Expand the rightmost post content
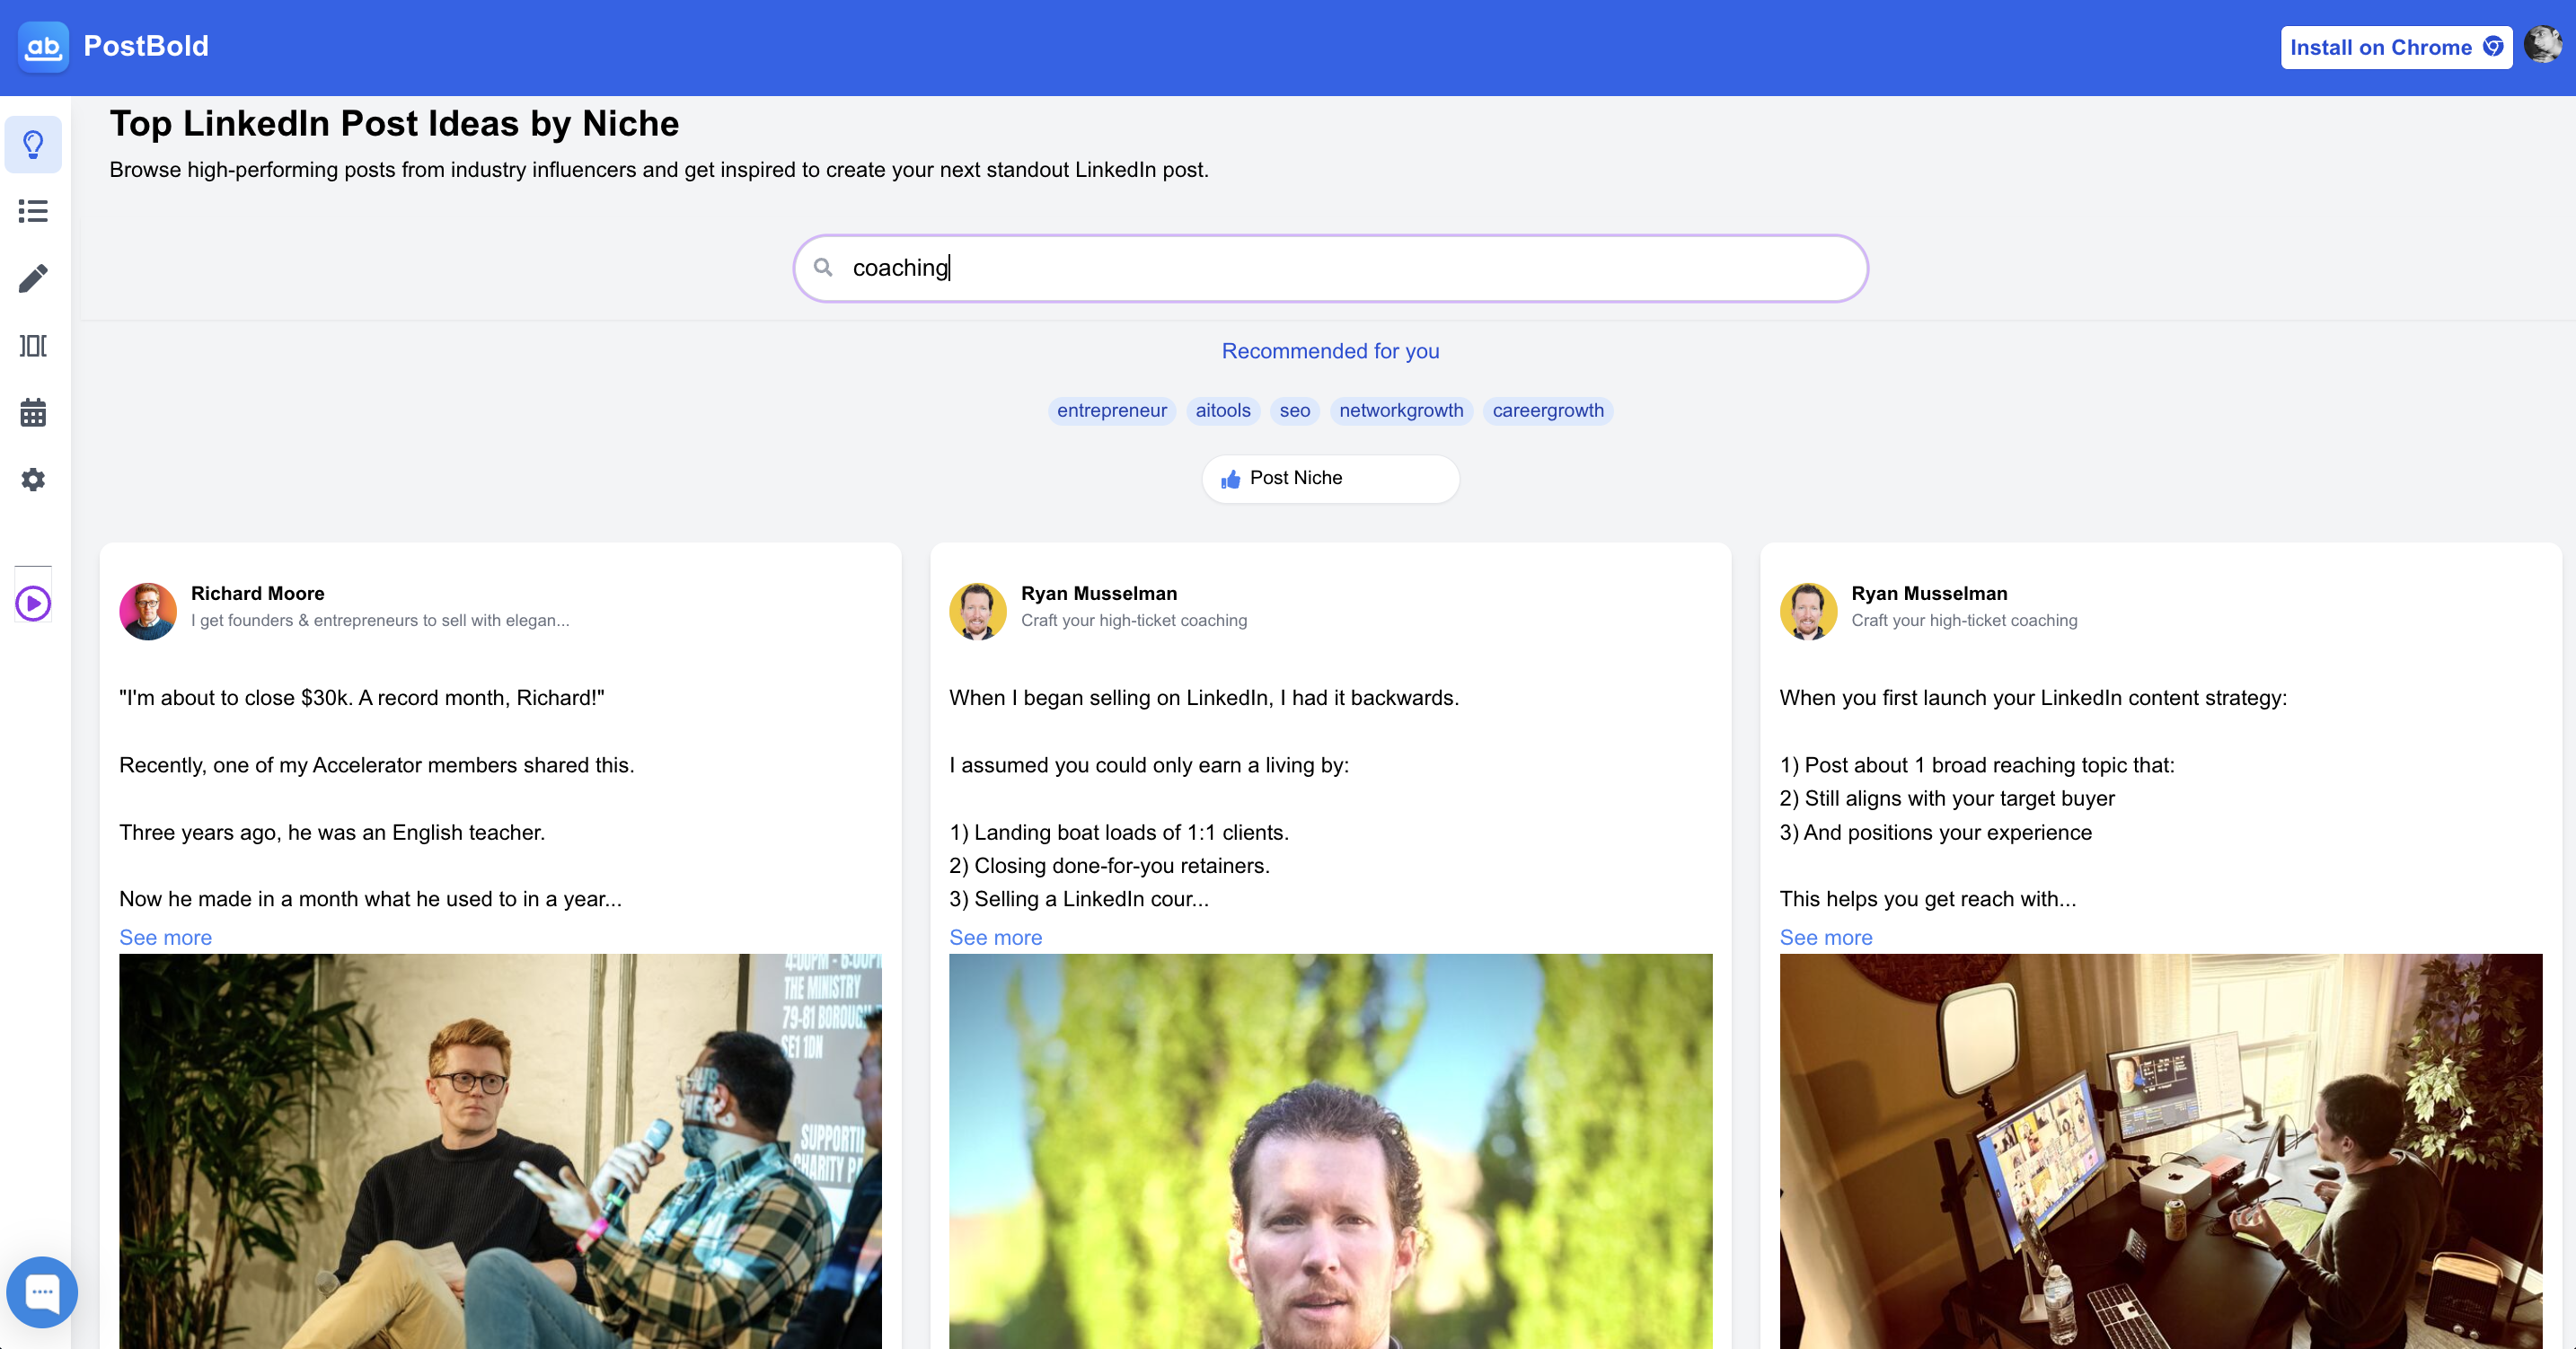Screen dimensions: 2576x1349 click(x=1825, y=937)
